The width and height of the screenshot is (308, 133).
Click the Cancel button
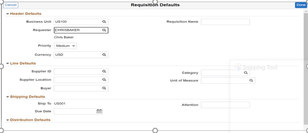pyautogui.click(x=11, y=5)
